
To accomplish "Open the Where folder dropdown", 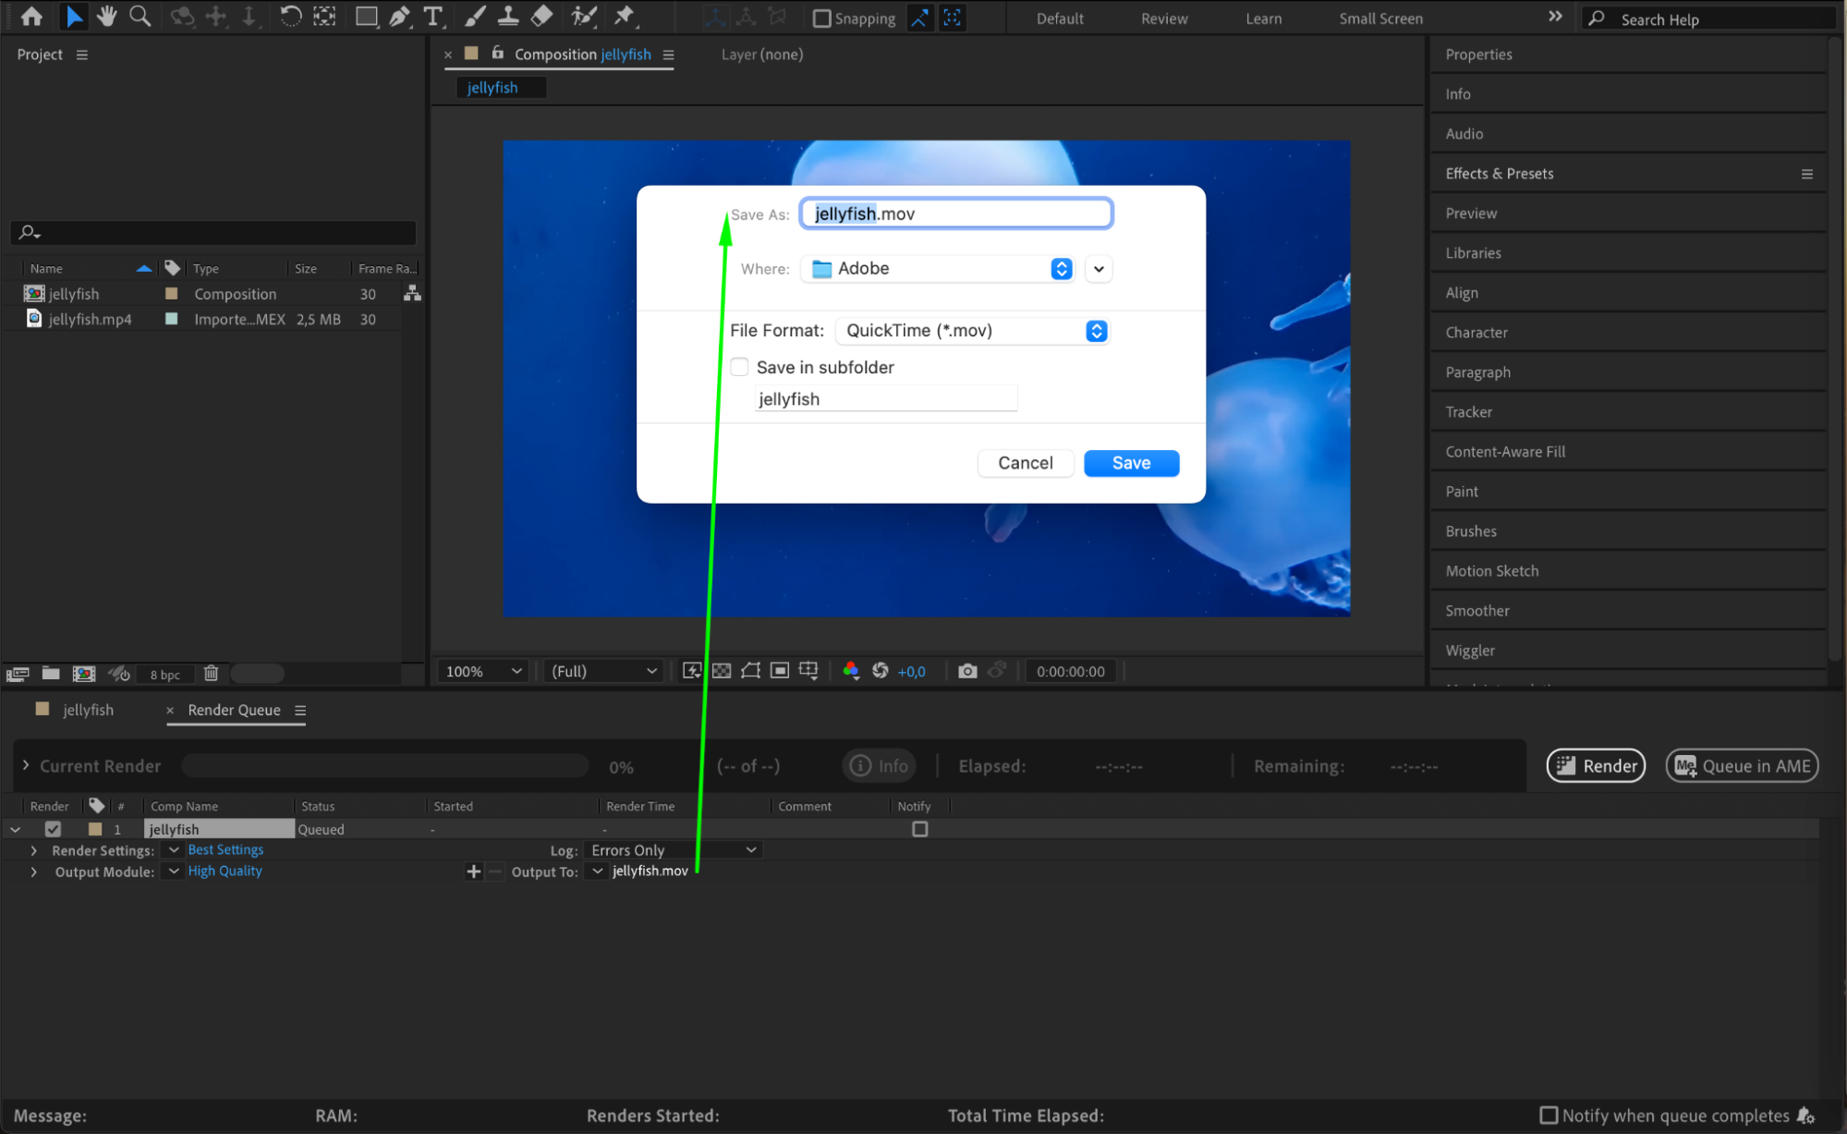I will 1061,269.
